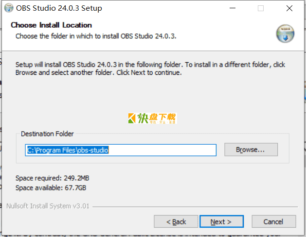The height and width of the screenshot is (237, 306).
Task: Click the Destination Folder group label
Action: [x=47, y=134]
